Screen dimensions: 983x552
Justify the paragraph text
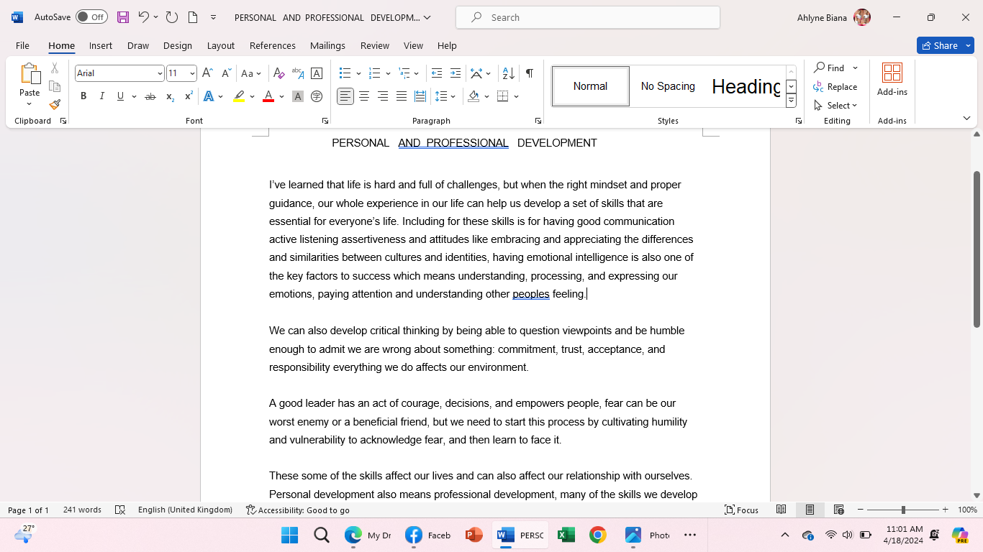pos(402,96)
